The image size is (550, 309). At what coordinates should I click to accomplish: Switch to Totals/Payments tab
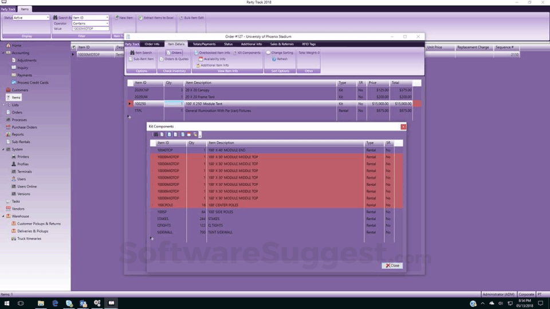coord(204,44)
